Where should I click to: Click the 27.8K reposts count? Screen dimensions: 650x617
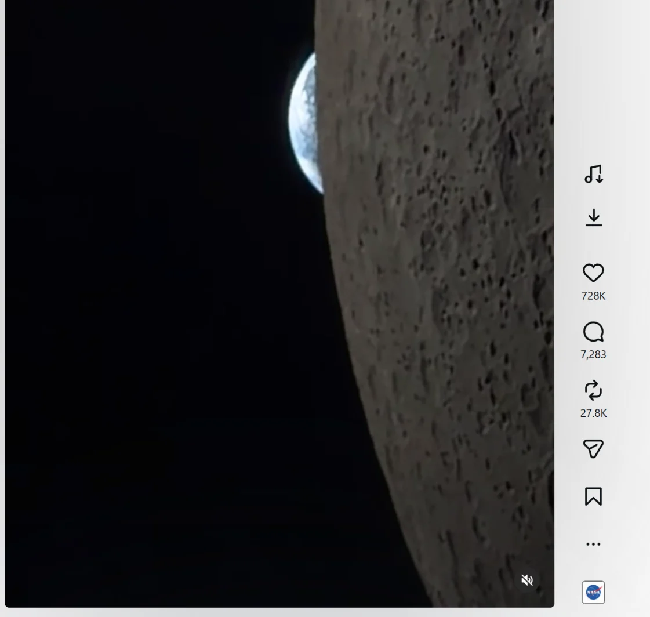click(593, 413)
